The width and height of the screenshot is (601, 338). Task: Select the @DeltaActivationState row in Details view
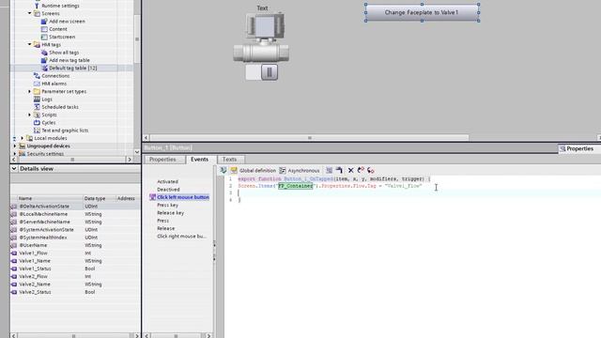pyautogui.click(x=75, y=207)
